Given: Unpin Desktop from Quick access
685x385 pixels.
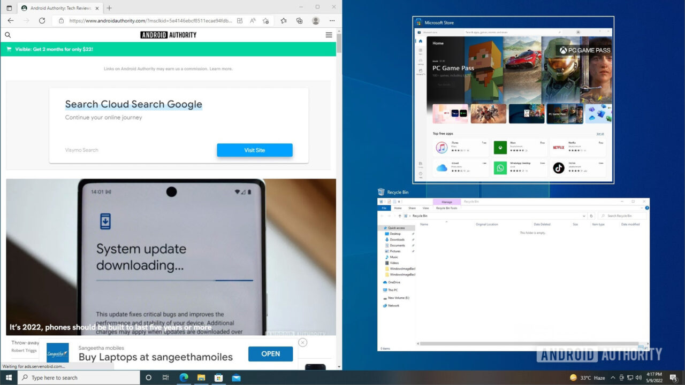Looking at the screenshot, I should 413,234.
